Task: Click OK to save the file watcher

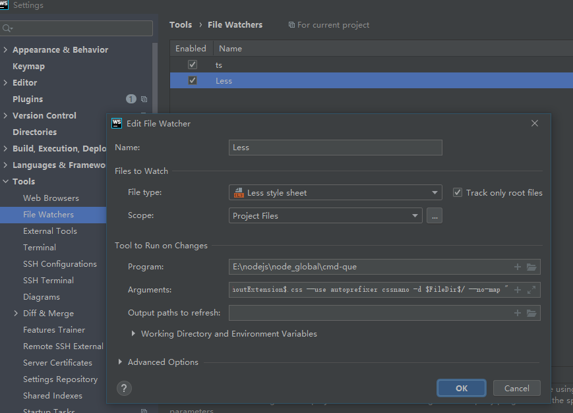Action: pyautogui.click(x=461, y=388)
